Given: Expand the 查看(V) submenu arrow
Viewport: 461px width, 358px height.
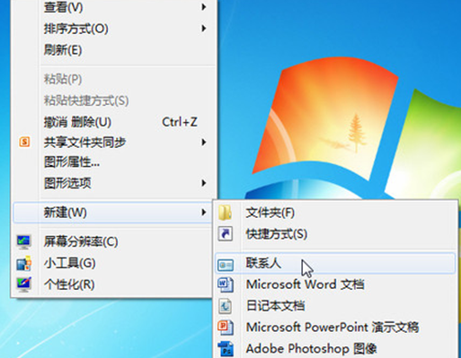Looking at the screenshot, I should (x=204, y=7).
